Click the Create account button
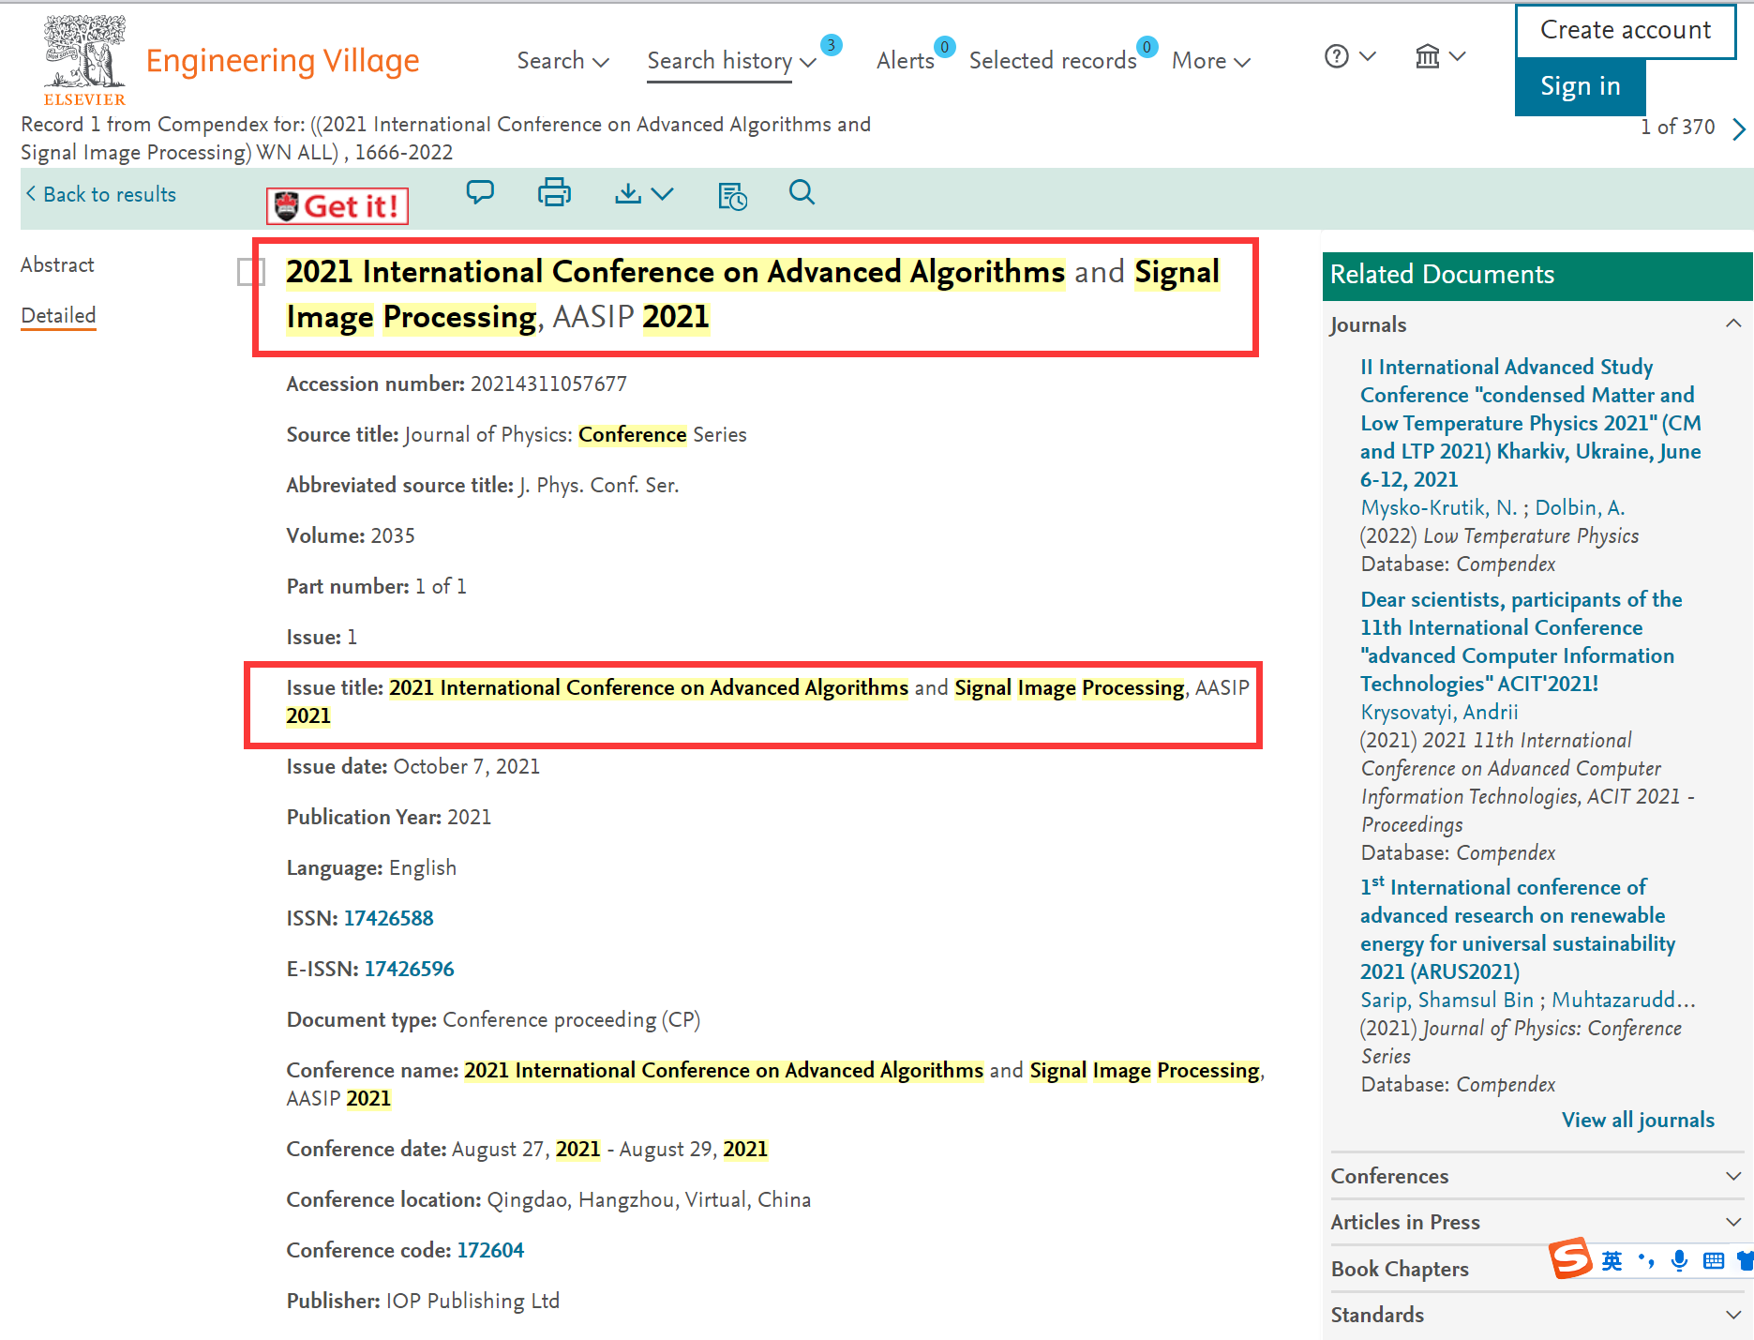The height and width of the screenshot is (1340, 1754). (1626, 30)
